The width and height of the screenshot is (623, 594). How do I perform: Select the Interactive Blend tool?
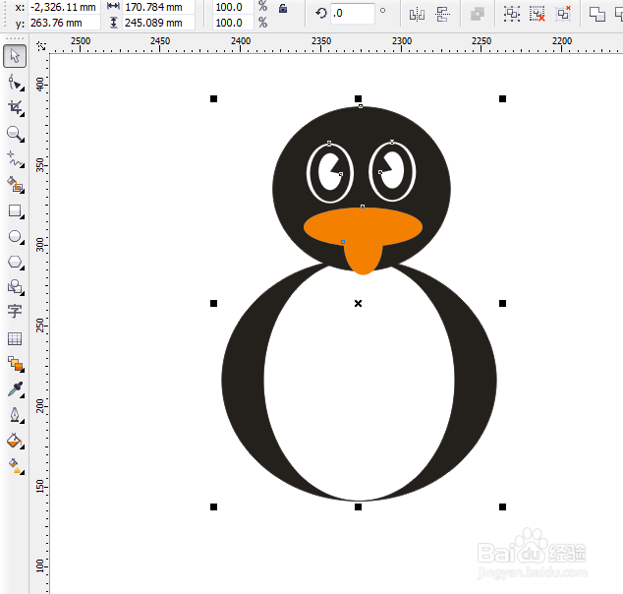coord(15,364)
